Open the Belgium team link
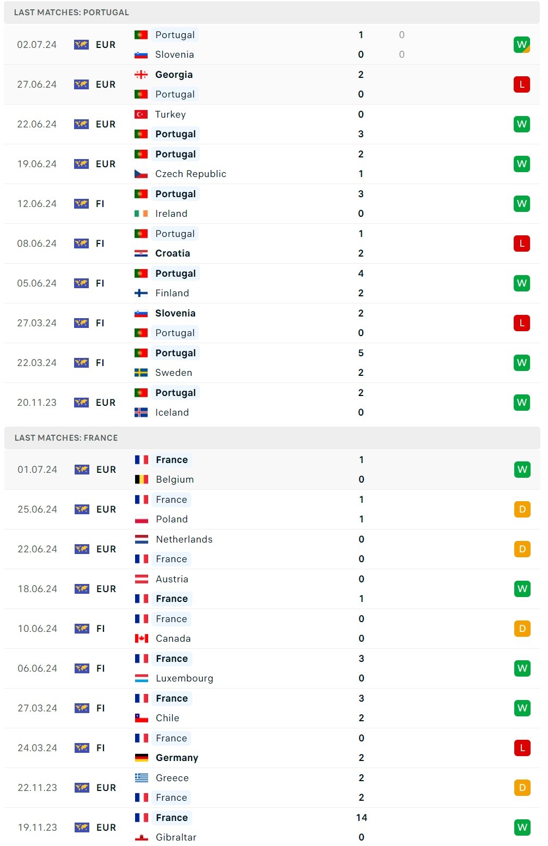548x846 pixels. 174,479
